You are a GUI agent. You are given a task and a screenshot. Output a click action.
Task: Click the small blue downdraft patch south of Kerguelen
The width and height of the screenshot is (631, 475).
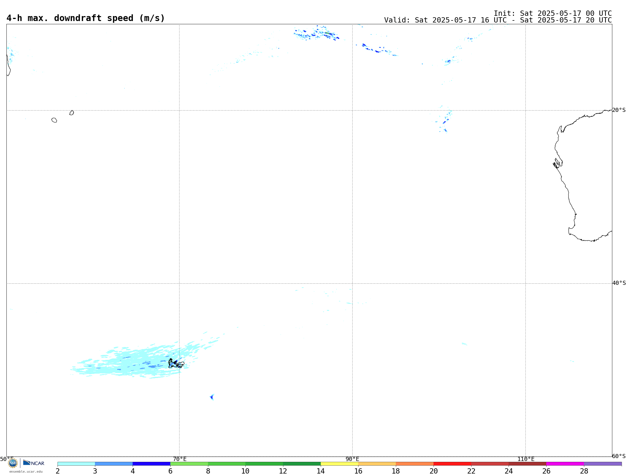pyautogui.click(x=212, y=397)
